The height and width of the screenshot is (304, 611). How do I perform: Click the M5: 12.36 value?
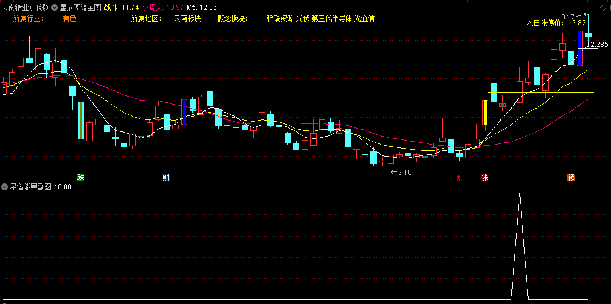tap(202, 7)
